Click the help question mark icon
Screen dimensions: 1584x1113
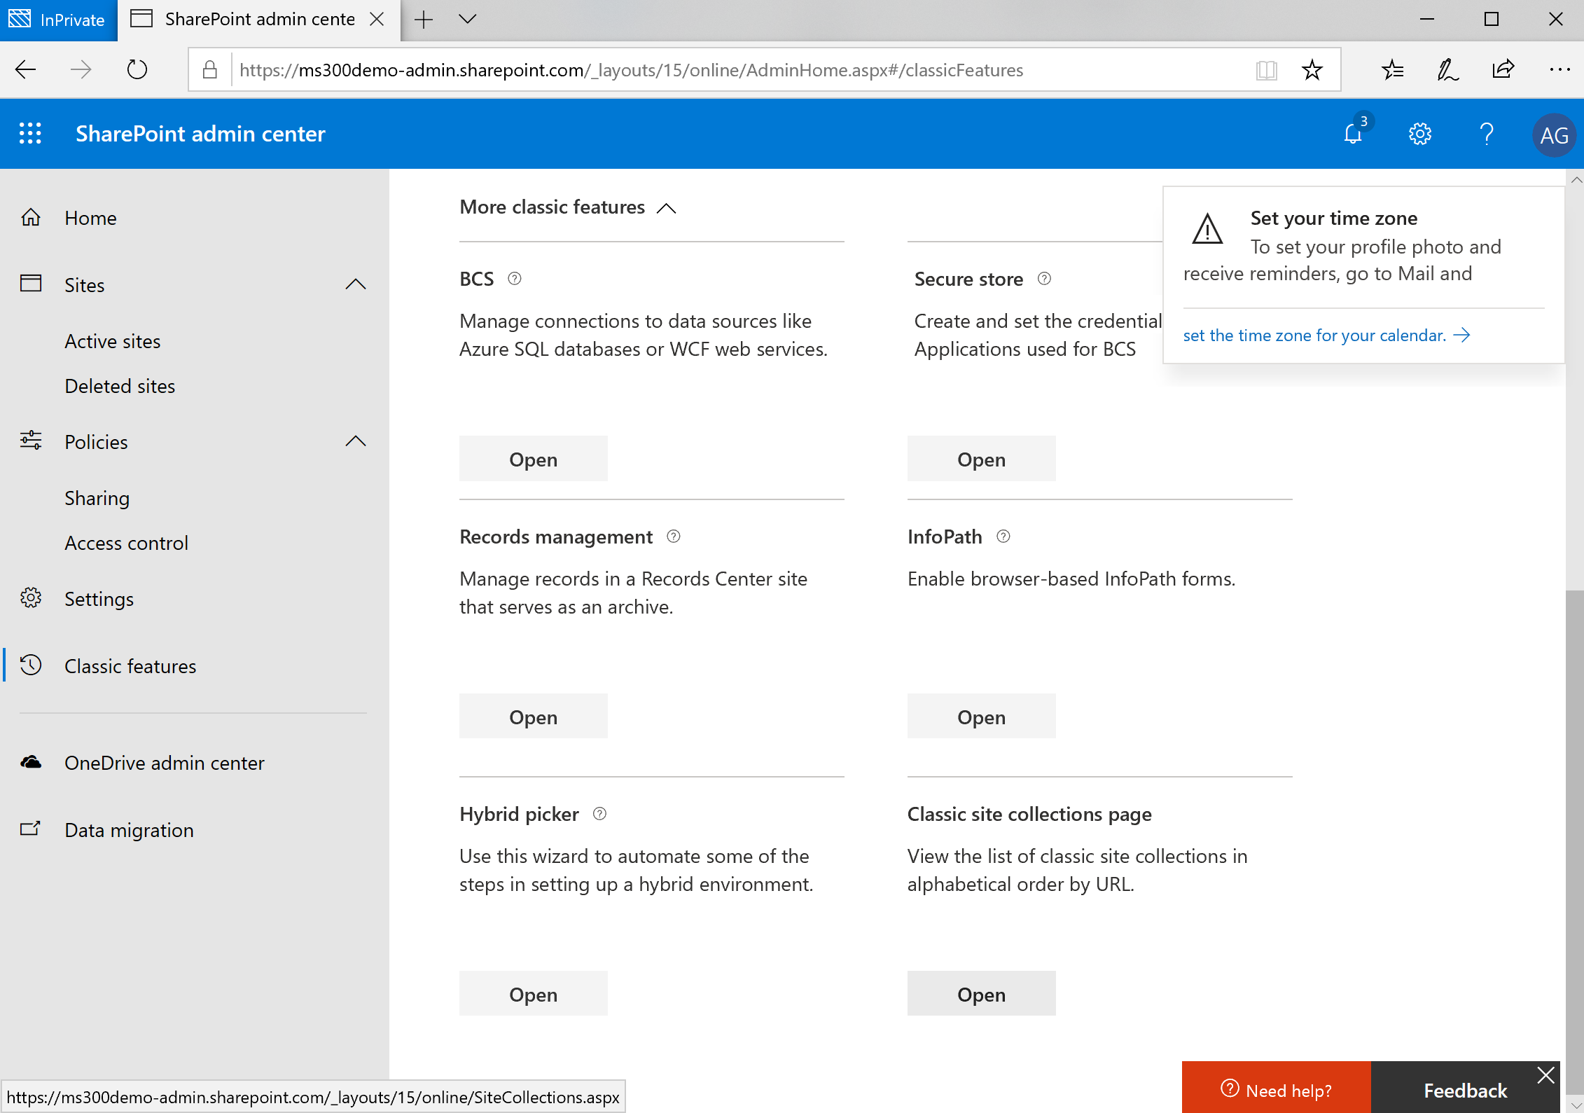click(1486, 133)
